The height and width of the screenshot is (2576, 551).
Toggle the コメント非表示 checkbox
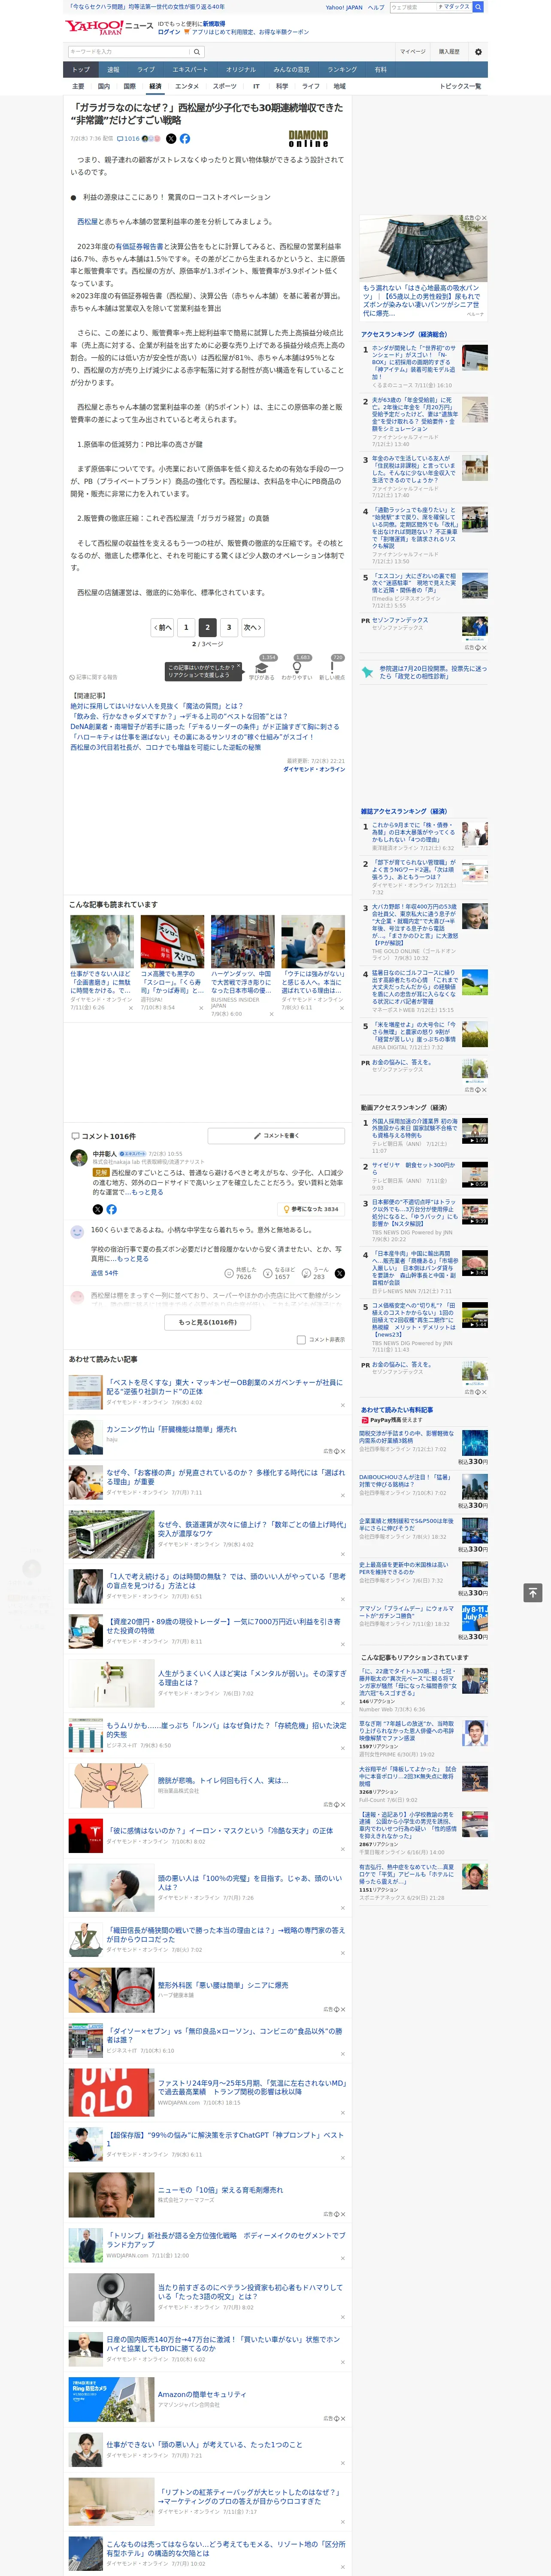301,1339
